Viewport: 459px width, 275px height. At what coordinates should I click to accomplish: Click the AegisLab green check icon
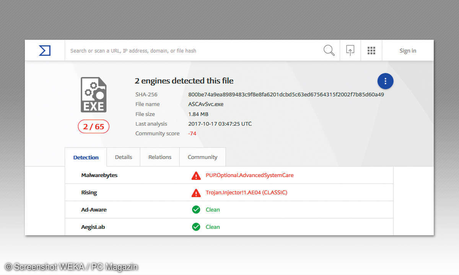pos(196,227)
